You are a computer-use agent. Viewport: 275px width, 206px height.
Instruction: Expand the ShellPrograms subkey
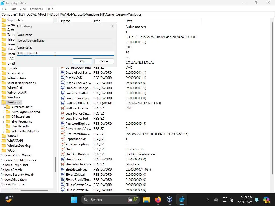3,122
